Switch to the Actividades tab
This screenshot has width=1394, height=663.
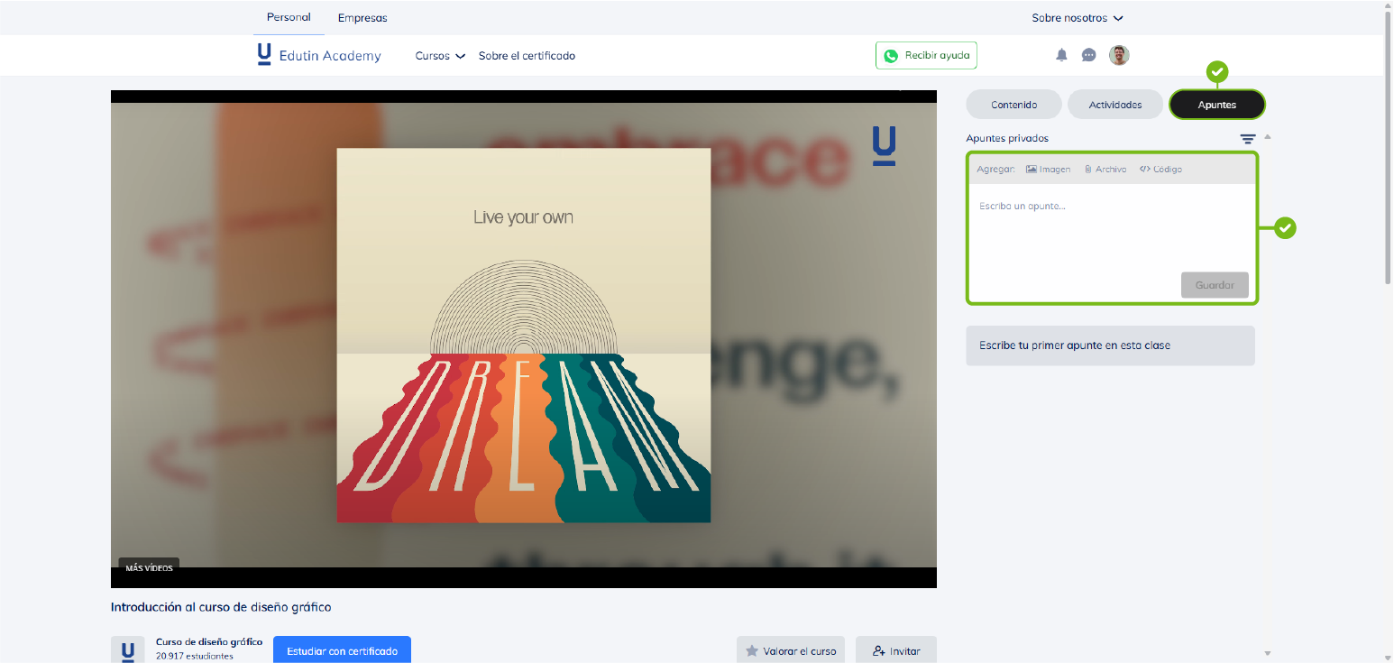1115,105
